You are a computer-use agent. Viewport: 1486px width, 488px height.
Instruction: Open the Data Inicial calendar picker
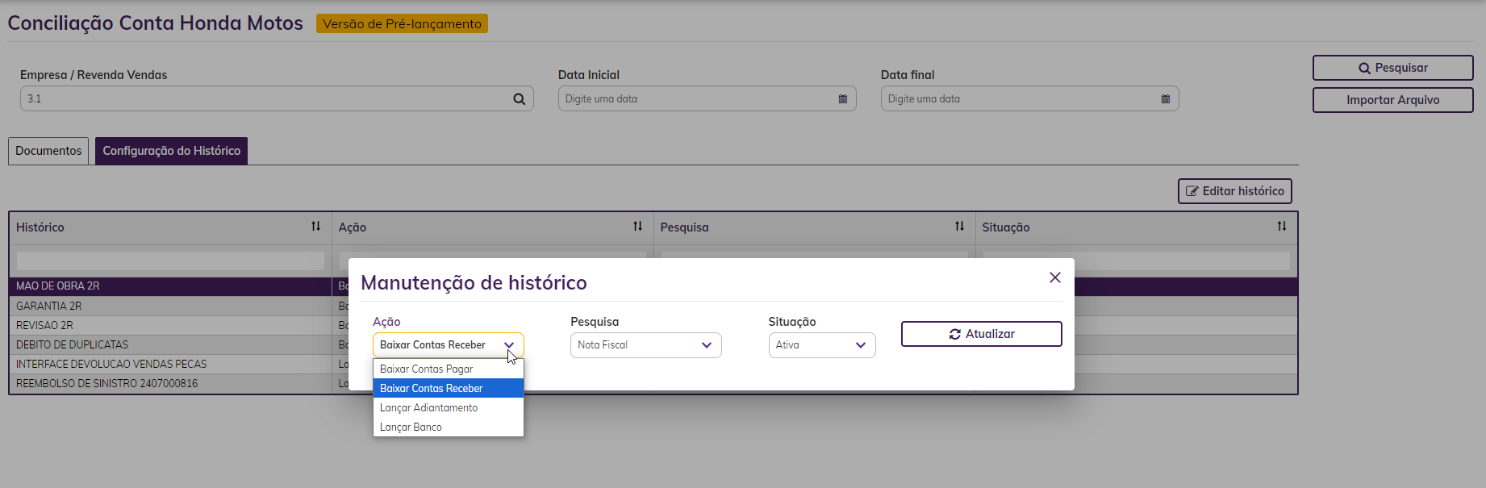tap(842, 99)
